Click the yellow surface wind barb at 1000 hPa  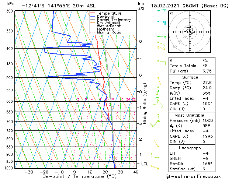pyautogui.click(x=155, y=168)
